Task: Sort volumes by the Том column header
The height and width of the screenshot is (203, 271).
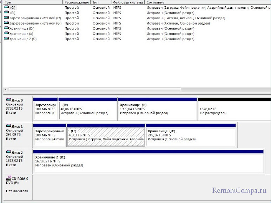Action: [32, 2]
